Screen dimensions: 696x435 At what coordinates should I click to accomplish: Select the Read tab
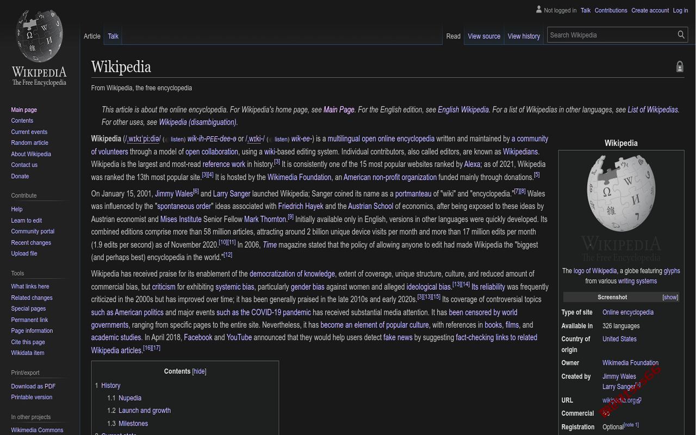tap(453, 36)
